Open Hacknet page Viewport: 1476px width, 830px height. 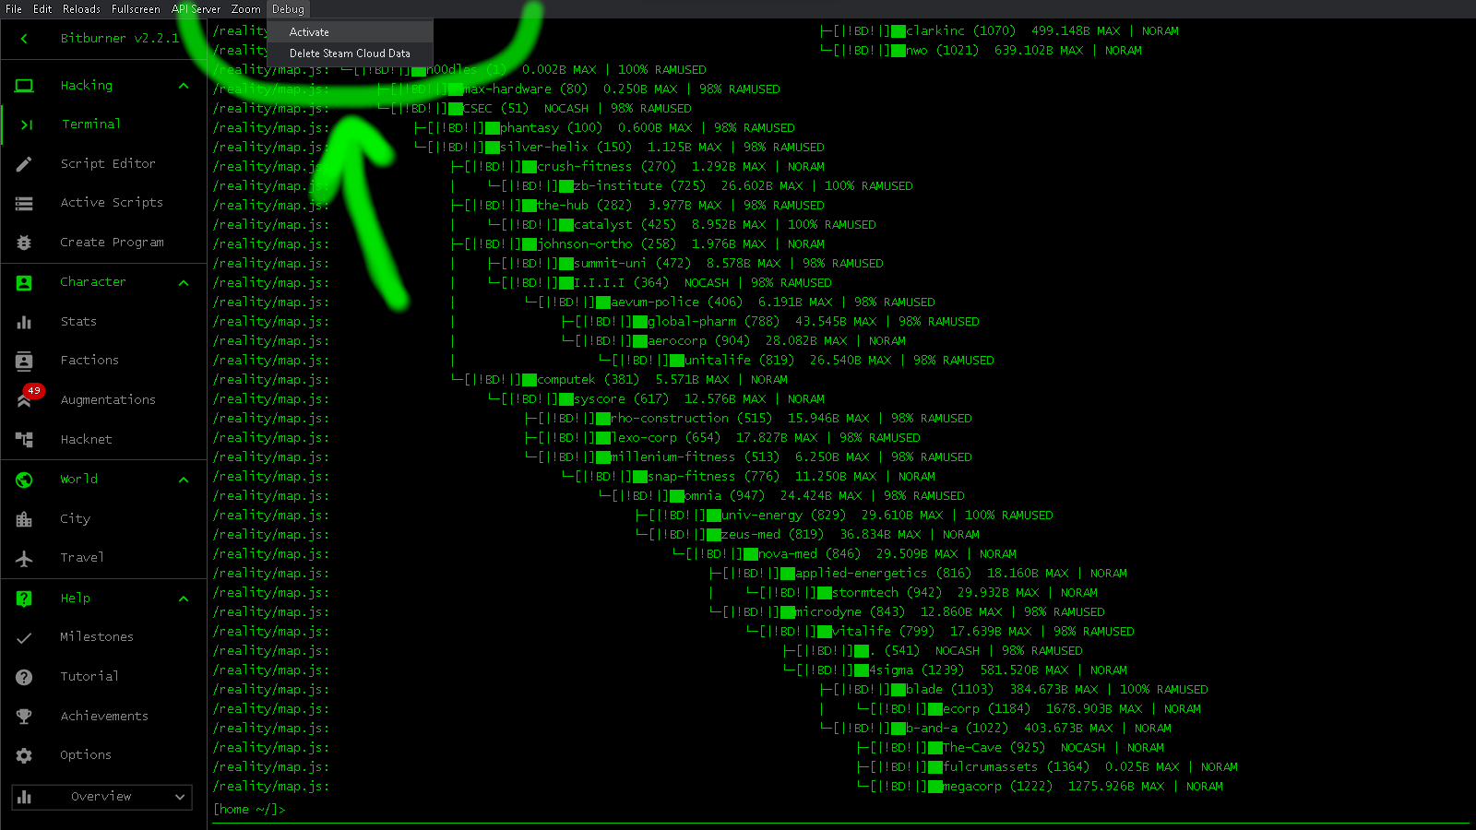click(86, 440)
